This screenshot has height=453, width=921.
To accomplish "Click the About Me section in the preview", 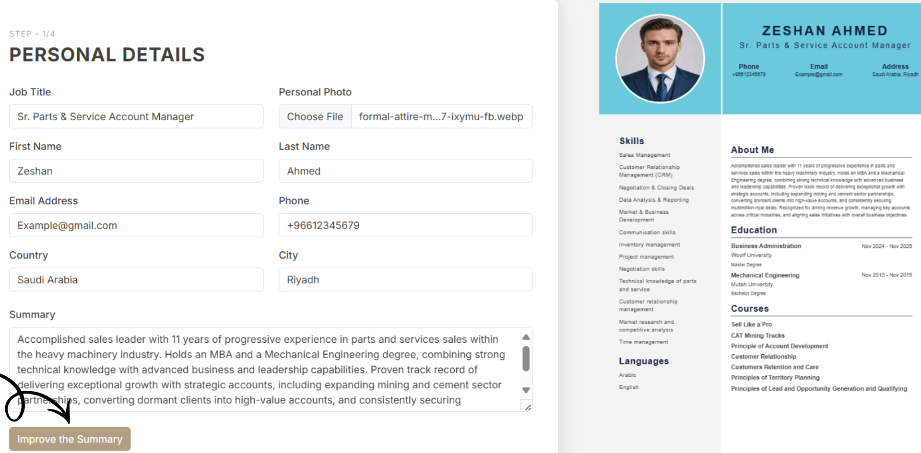I will 752,150.
